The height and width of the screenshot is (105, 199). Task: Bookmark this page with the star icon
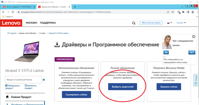tap(173, 12)
